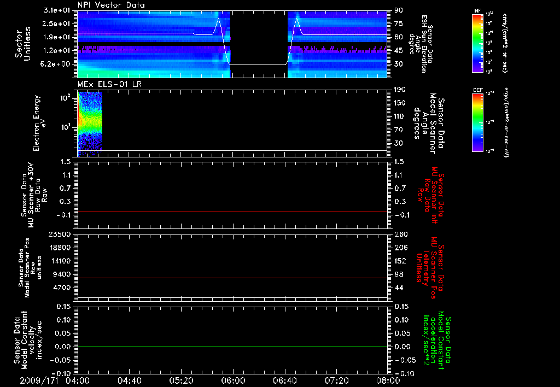Click the green "Model Constant acceleration" title

coord(437,341)
